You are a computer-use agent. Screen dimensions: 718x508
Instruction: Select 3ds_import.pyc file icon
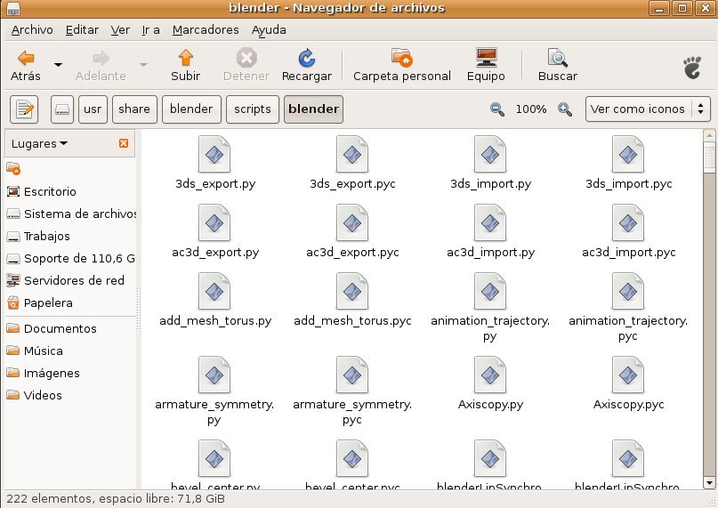[628, 155]
